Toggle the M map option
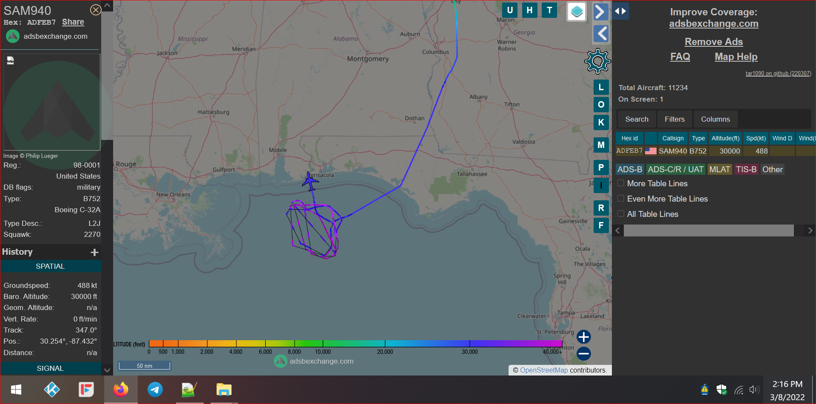The height and width of the screenshot is (404, 816). coord(601,145)
